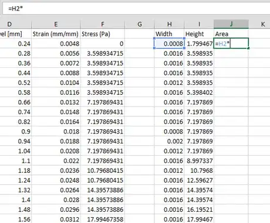Click the Strain (mm/mm) header cell

[x=56, y=34]
